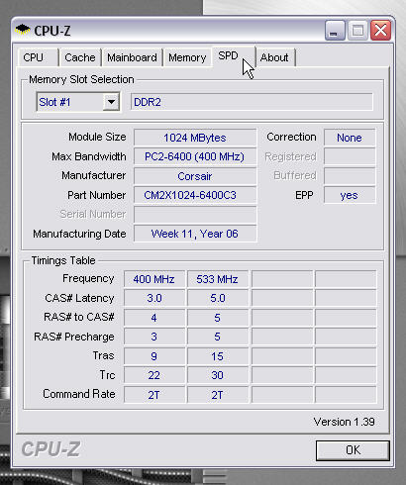Image resolution: width=406 pixels, height=485 pixels.
Task: Click CAS# Latency value 3.0
Action: click(x=154, y=298)
